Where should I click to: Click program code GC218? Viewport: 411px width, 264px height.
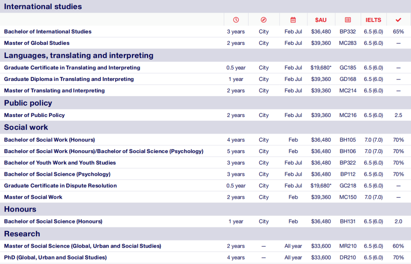pyautogui.click(x=348, y=186)
